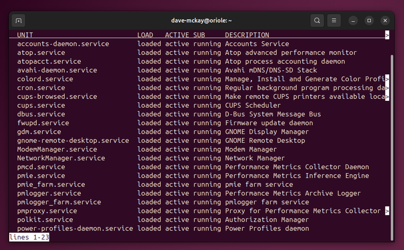Select NetworkManager.service line
Viewport: 404px width, 250px height.
61,158
